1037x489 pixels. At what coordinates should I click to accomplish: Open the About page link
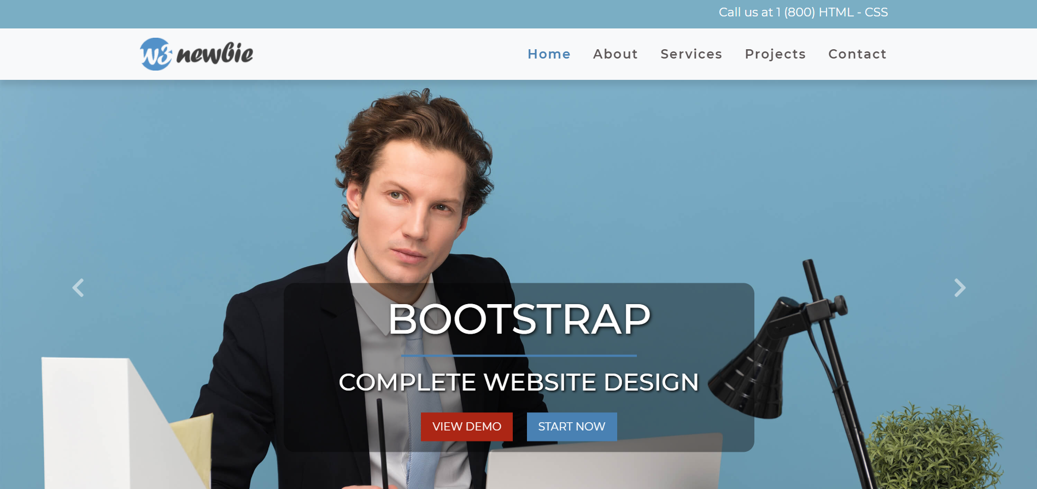coord(616,54)
